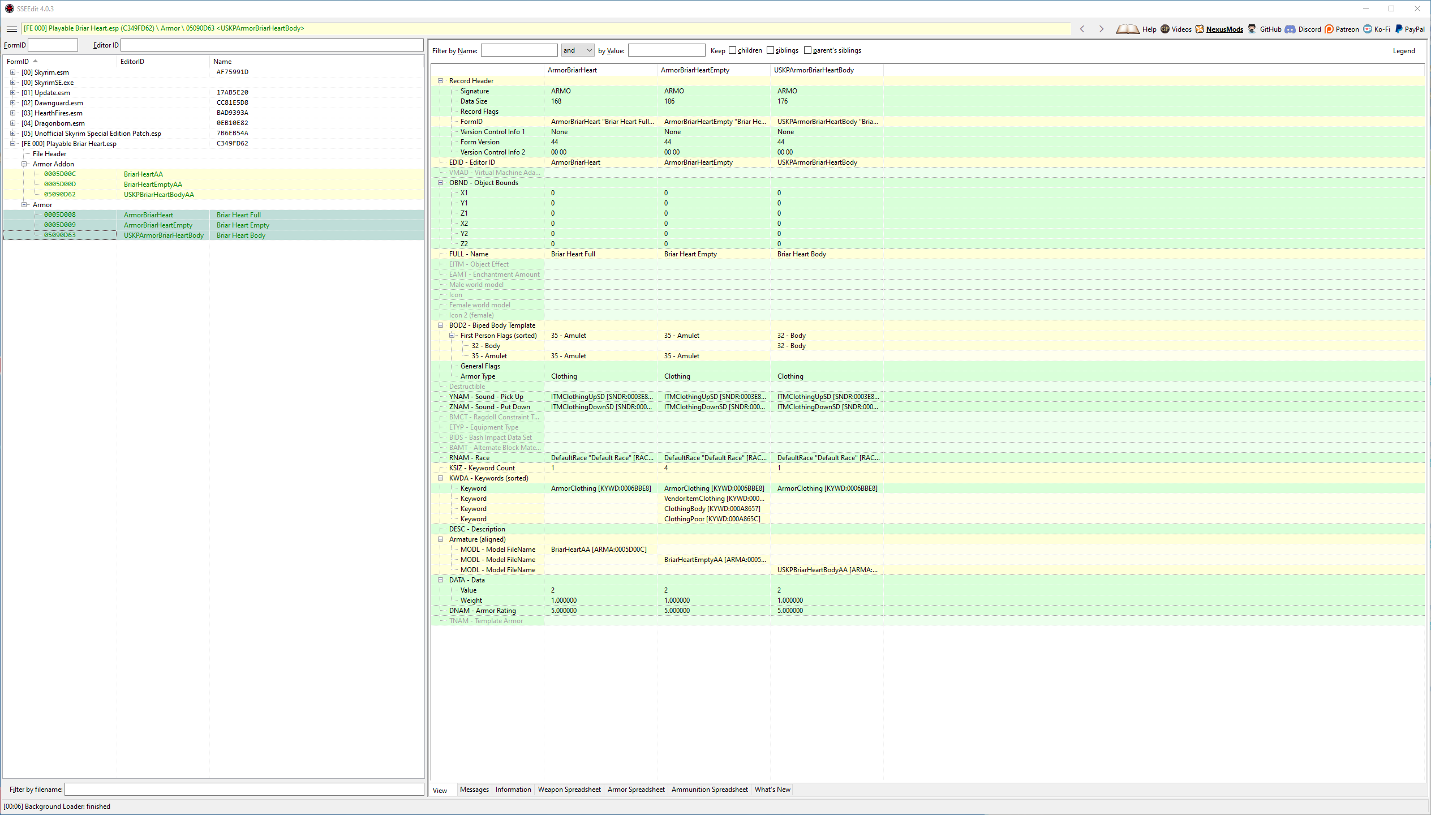Open the PayPal icon link

tap(1399, 29)
